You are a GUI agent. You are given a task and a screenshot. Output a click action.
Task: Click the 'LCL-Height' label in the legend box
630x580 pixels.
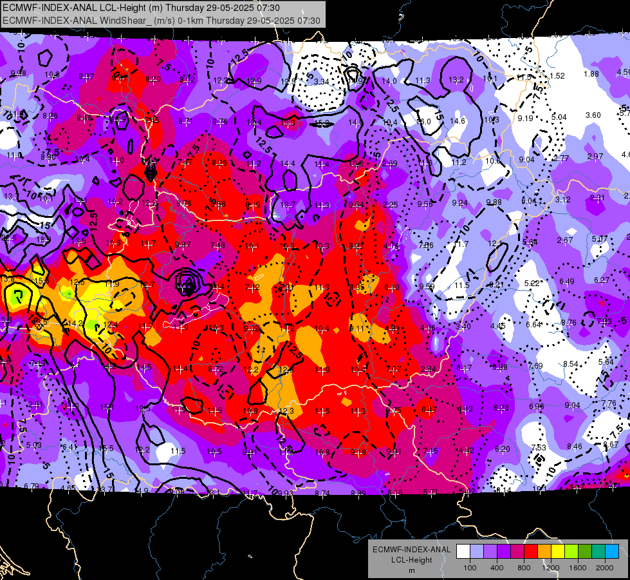click(x=412, y=560)
